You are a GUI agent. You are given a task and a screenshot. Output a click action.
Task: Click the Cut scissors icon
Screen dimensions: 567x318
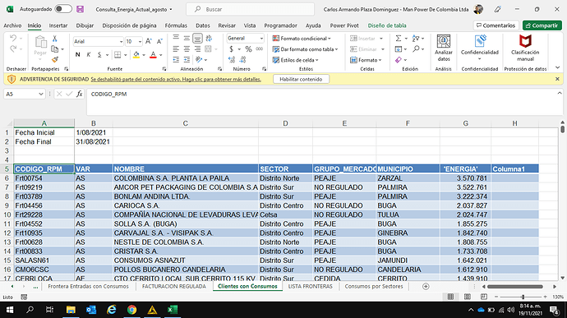click(x=54, y=39)
